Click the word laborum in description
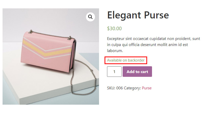 coord(115,51)
